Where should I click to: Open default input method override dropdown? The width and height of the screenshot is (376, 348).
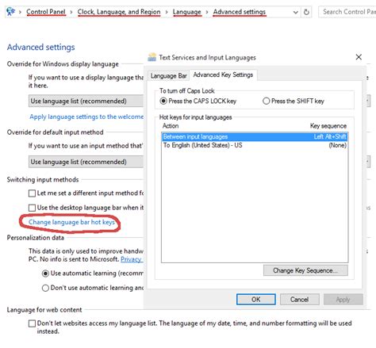[86, 162]
